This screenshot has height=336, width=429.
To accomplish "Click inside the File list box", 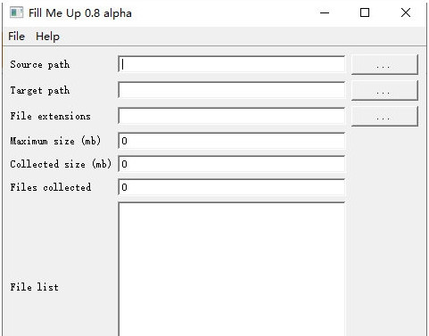I will coord(232,269).
